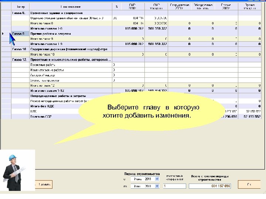This screenshot has height=199, width=266.
Task: Click СМР 2000г total in 'Итого по главам 1-9'
Action: point(134,44)
